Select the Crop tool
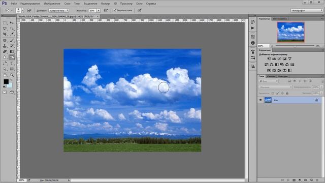Viewport: 325px width, 183px height. coord(5,34)
